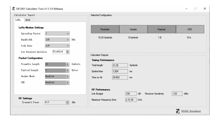This screenshot has width=221, height=117.
Task: Open the SX1261 Datasheet link
Action: coord(191,111)
